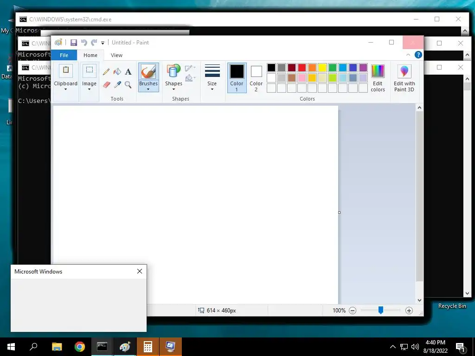Screen dimensions: 475x356
Task: Open the Windows Start button
Action: [x=11, y=347]
